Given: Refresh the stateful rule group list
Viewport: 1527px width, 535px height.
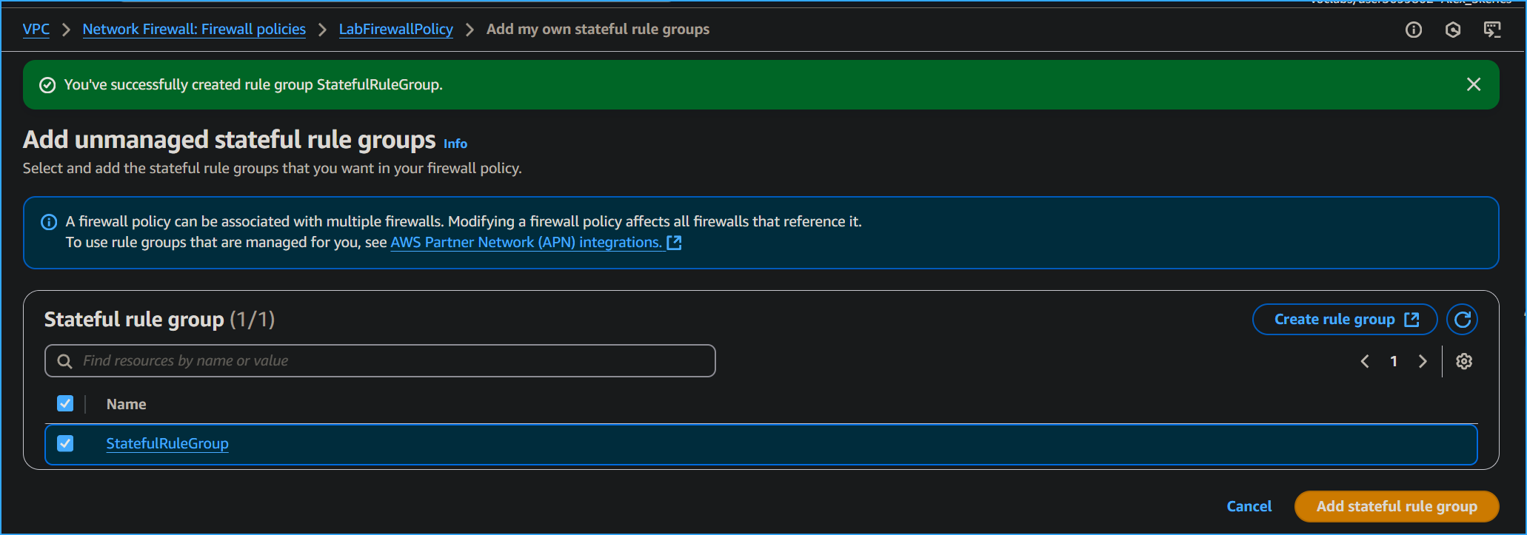Looking at the screenshot, I should (1463, 319).
